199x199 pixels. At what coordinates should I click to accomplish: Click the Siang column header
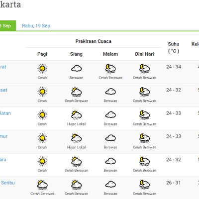76,54
